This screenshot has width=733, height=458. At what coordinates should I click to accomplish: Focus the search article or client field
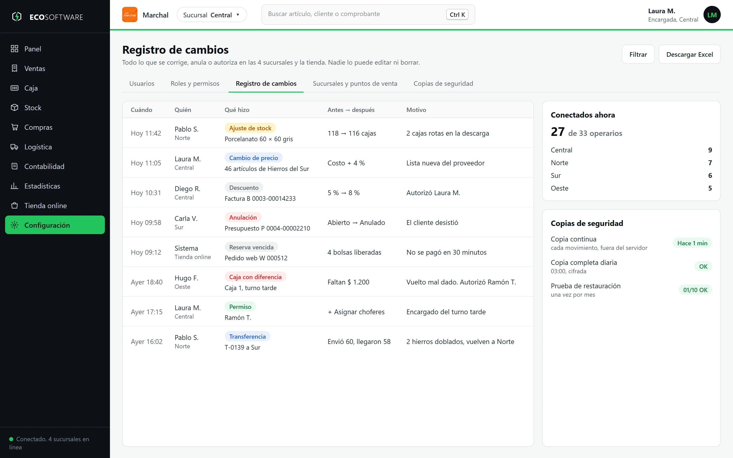tap(368, 14)
